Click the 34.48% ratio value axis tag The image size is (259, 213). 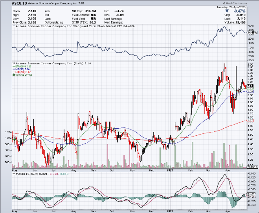tap(252, 33)
